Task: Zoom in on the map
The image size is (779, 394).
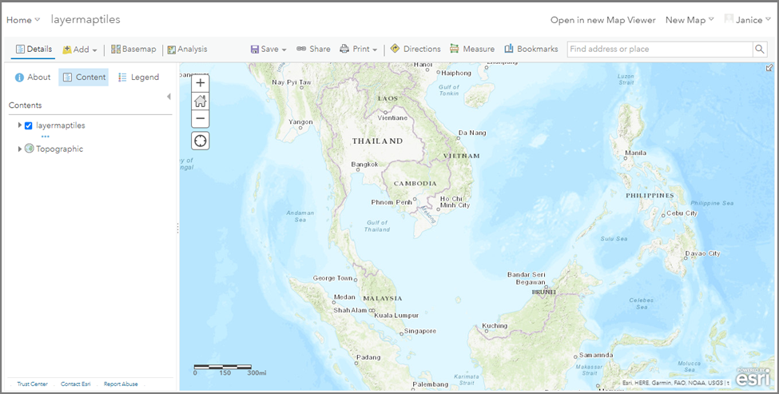Action: [201, 83]
